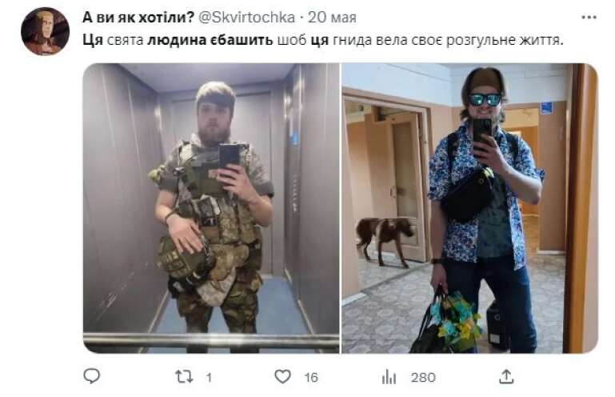
Task: Open the left elevator mirror selfie photo
Action: (x=211, y=208)
